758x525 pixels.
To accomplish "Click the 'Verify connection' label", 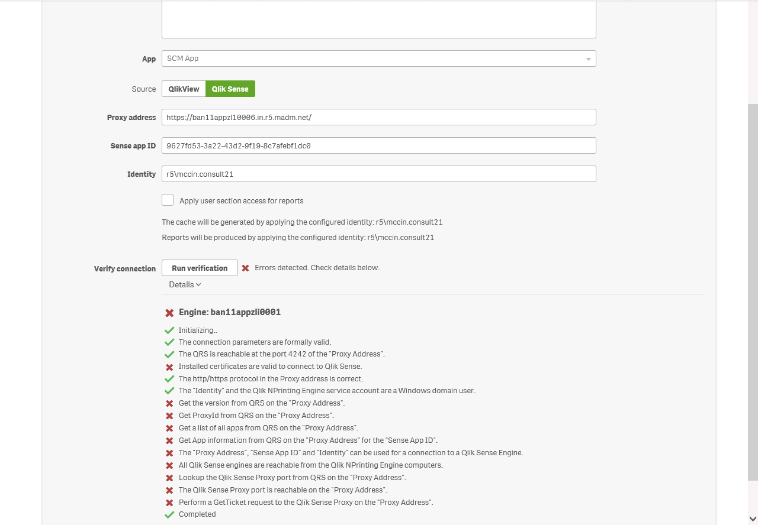I will [125, 268].
